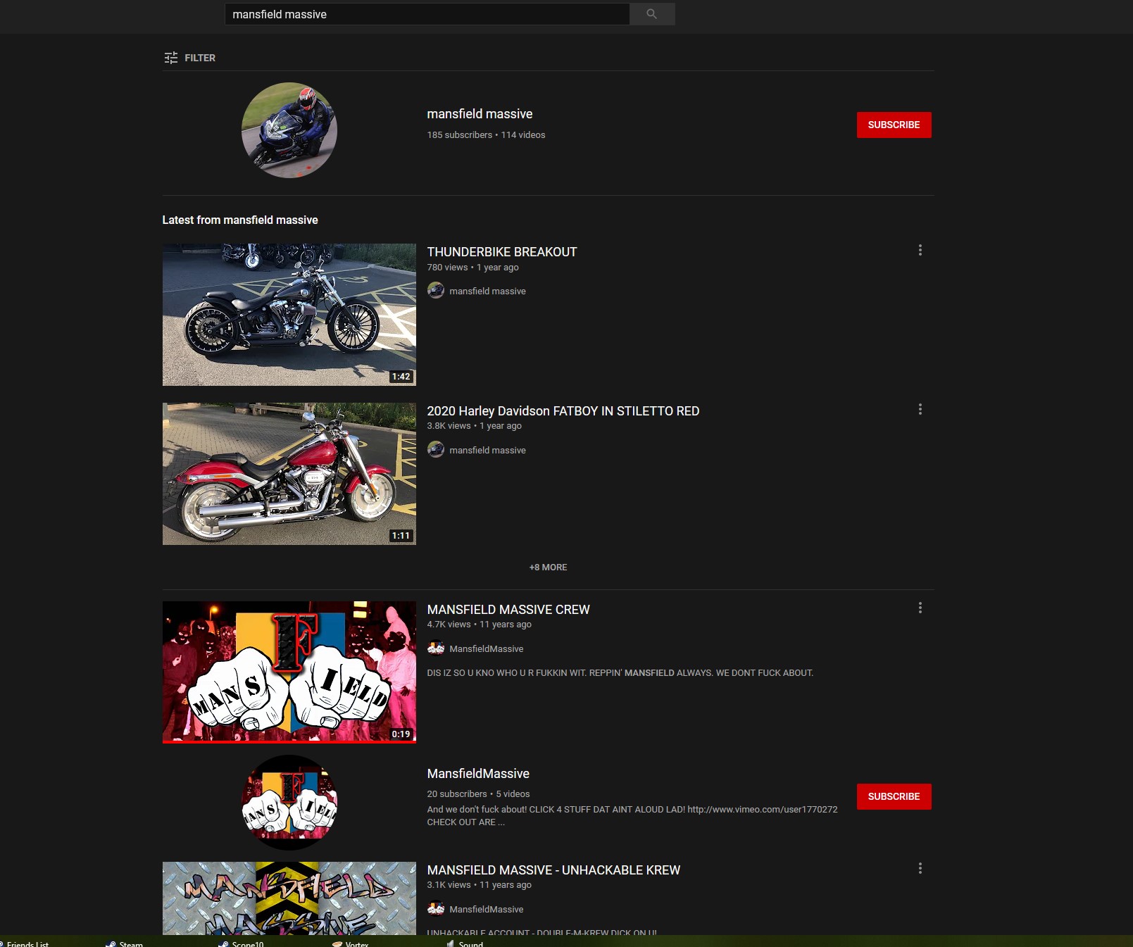Open the three-dot menu for MANSFIELD MASSIVE CREW
This screenshot has height=947, width=1133.
(x=920, y=608)
